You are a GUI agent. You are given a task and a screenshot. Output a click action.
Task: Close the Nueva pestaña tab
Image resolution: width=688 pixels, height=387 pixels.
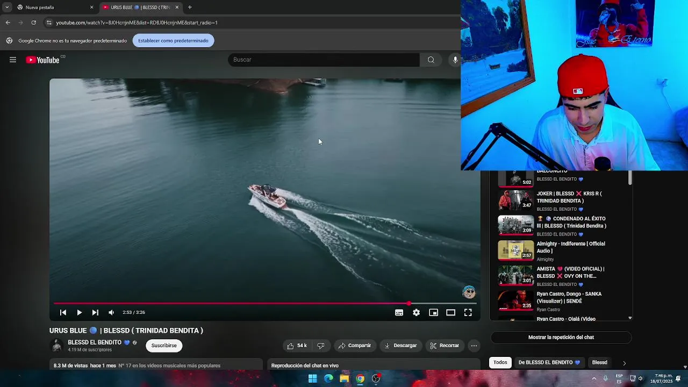tap(91, 8)
